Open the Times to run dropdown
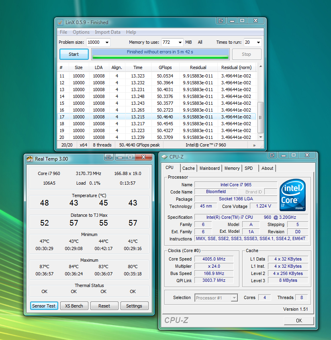331x340 pixels. (x=258, y=42)
